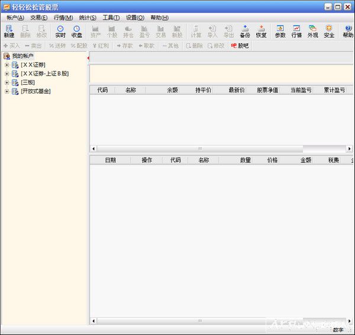Expand the [开放式基金] tree node

tap(7, 91)
